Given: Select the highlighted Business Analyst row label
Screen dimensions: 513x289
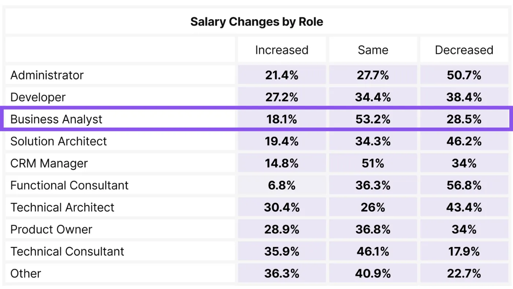Looking at the screenshot, I should 56,119.
